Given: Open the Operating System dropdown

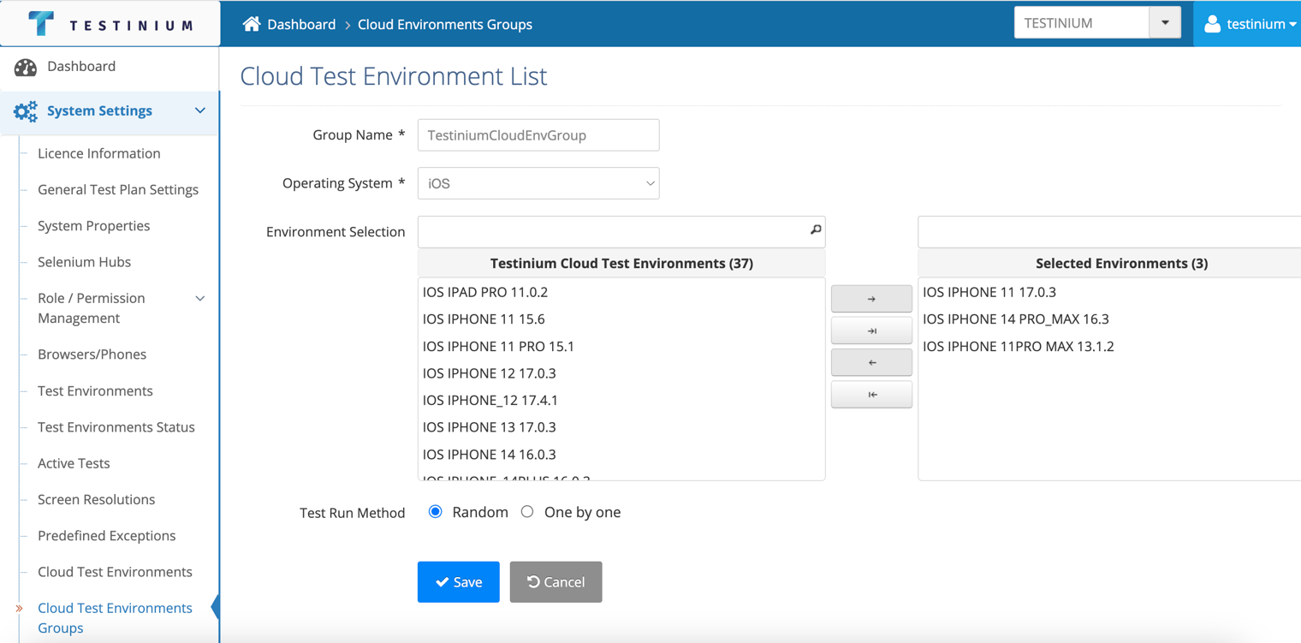Looking at the screenshot, I should click(538, 183).
